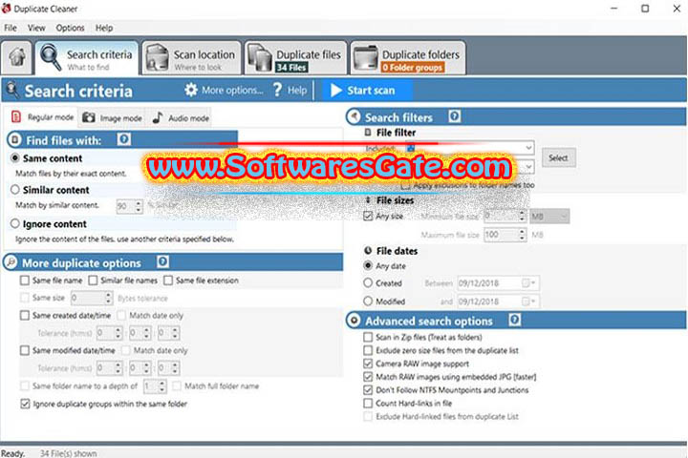Click the magnifier icon in Search criteria tab
This screenshot has width=688, height=458.
(x=51, y=57)
